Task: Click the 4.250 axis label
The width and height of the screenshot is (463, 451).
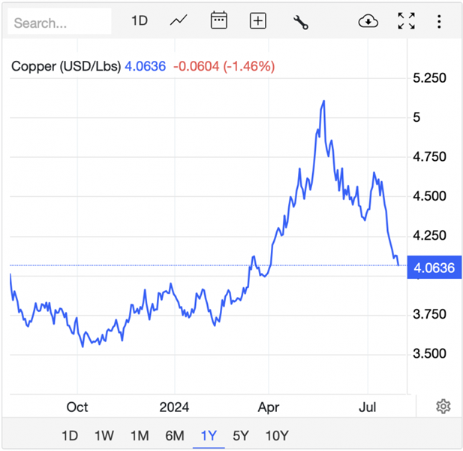Action: coord(429,235)
